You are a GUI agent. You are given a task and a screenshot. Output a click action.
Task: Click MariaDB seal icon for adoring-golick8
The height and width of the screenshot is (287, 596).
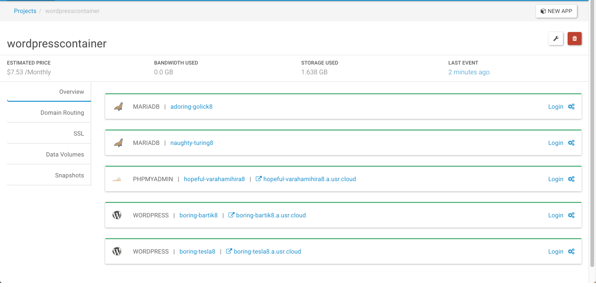point(118,106)
